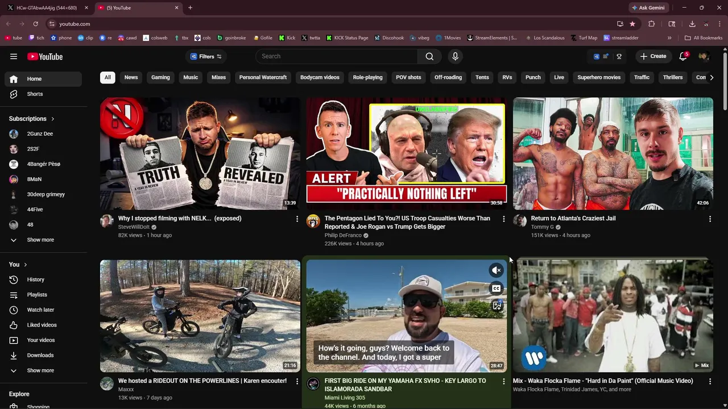Select the All chip
Viewport: 728px width, 409px height.
coord(107,77)
